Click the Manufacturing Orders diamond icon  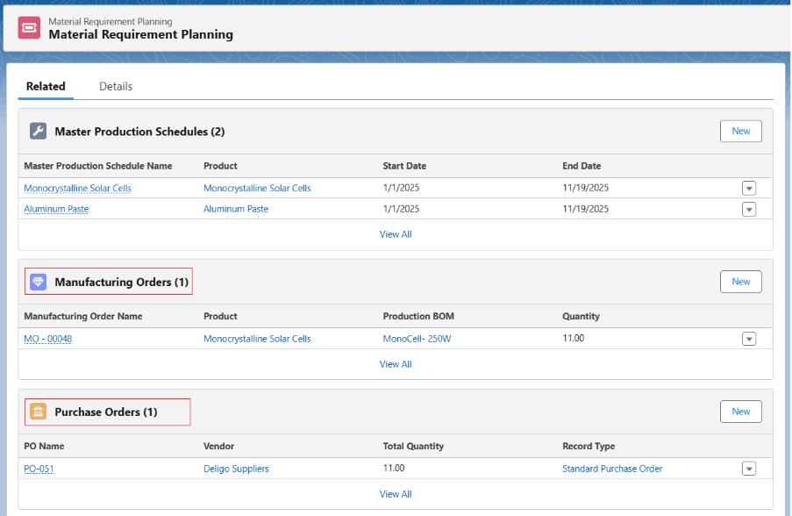pyautogui.click(x=38, y=282)
